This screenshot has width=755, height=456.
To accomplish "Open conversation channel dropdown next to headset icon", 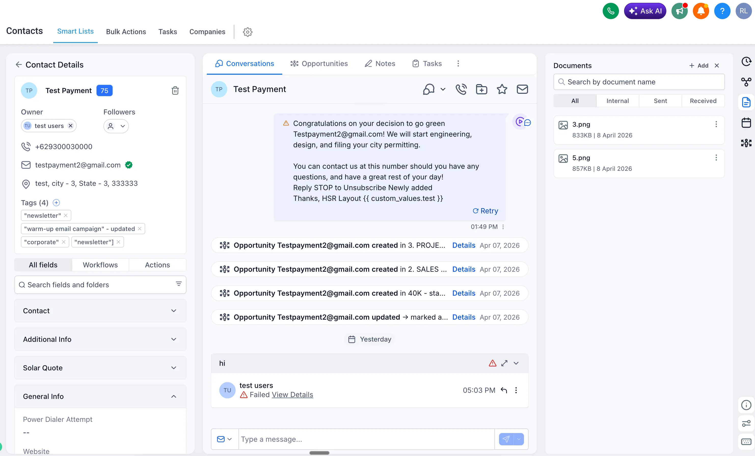I will click(x=442, y=89).
